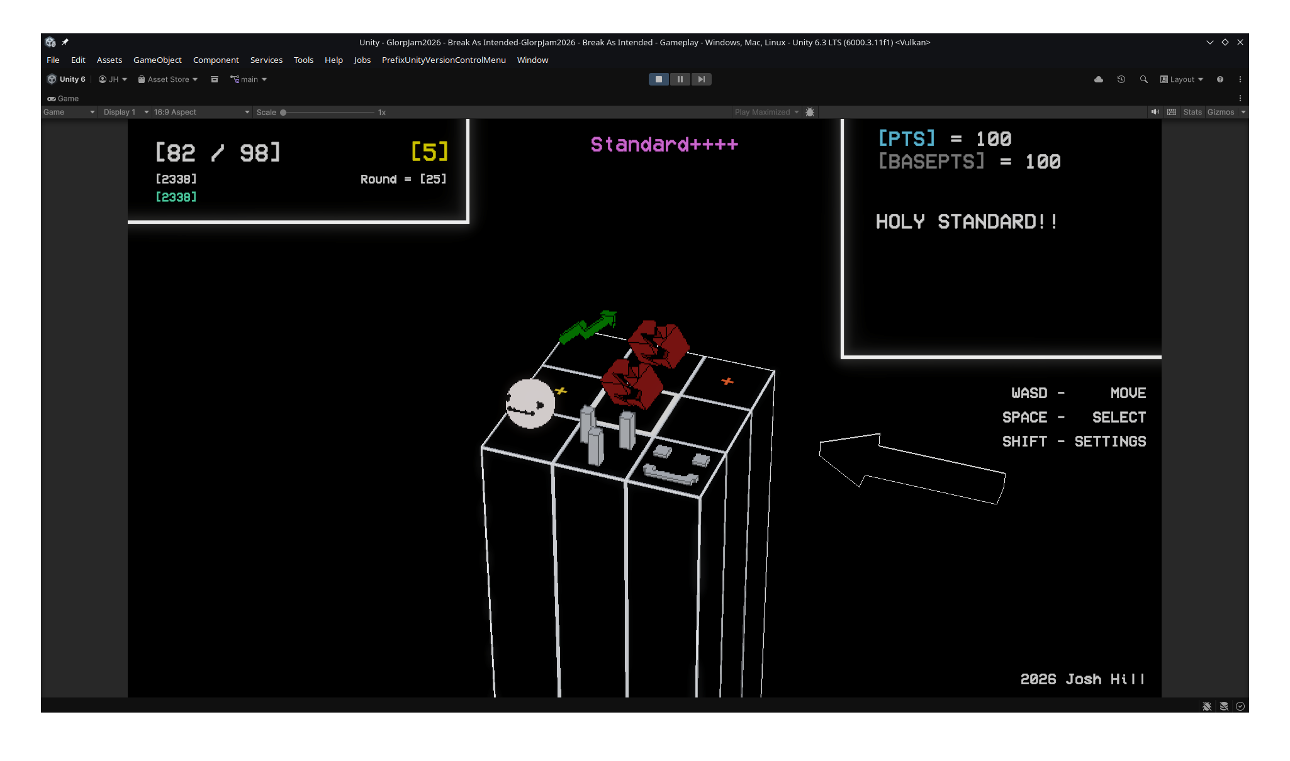Click the Scale slider handle

pos(283,112)
